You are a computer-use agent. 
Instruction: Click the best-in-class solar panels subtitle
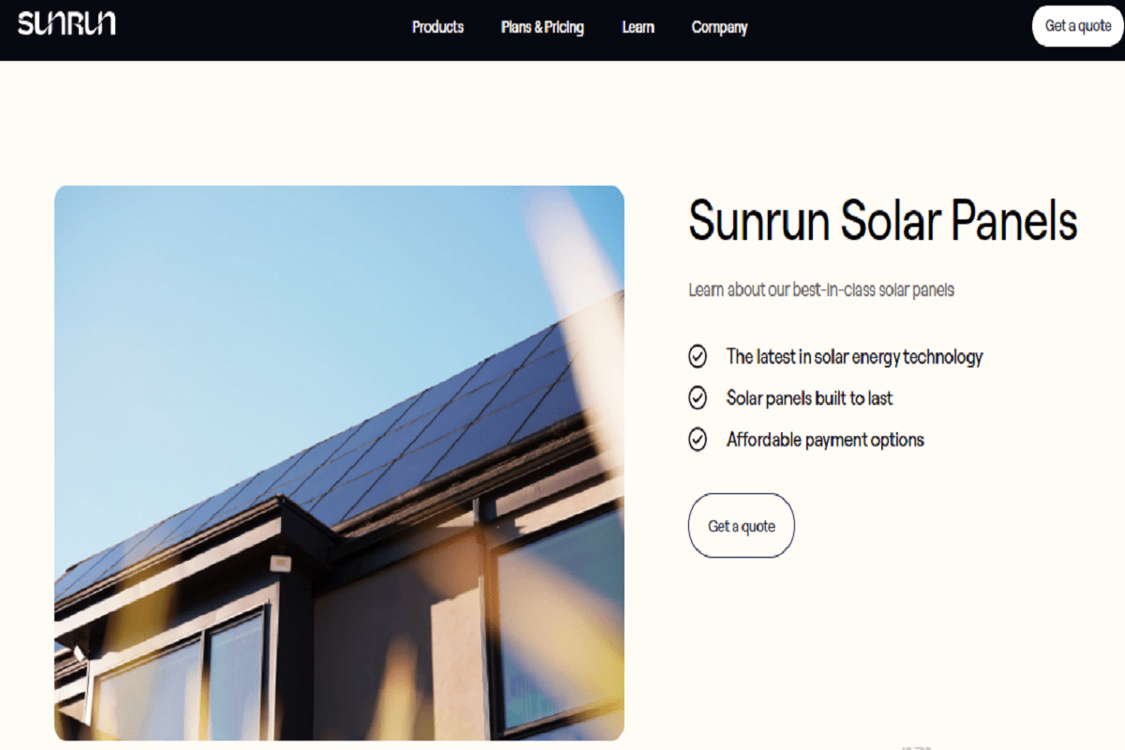(x=818, y=290)
